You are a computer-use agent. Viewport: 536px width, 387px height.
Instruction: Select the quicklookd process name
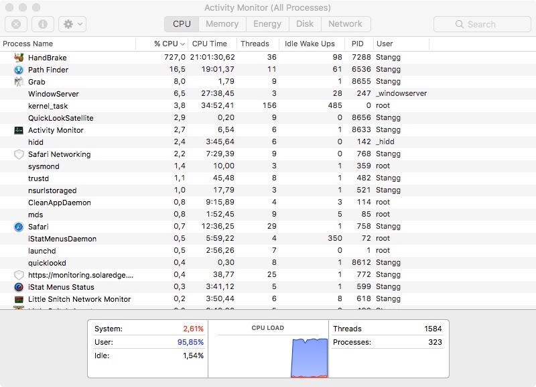pos(47,263)
